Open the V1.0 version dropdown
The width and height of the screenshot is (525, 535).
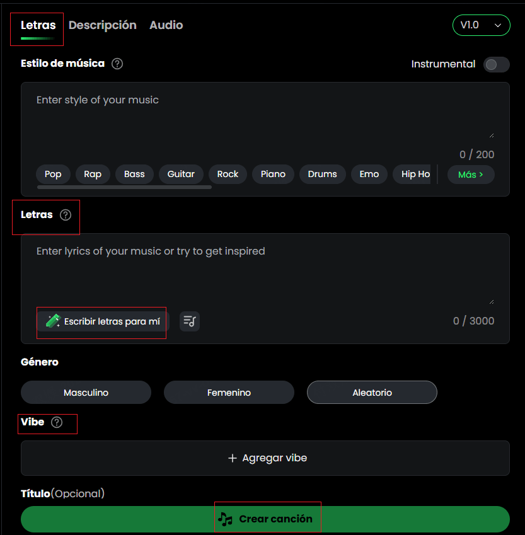(x=481, y=25)
